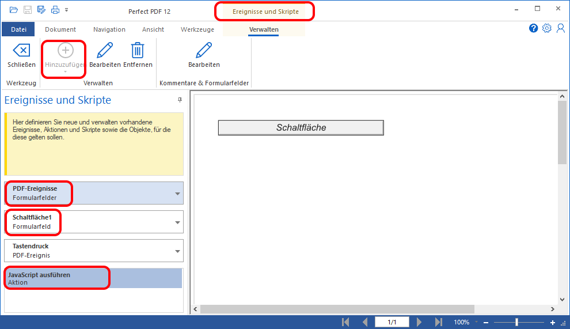Close the tool with the Schließen button
The image size is (570, 329).
pyautogui.click(x=21, y=56)
